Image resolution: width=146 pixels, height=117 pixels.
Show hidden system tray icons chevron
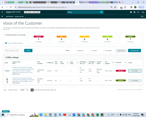click(118, 115)
